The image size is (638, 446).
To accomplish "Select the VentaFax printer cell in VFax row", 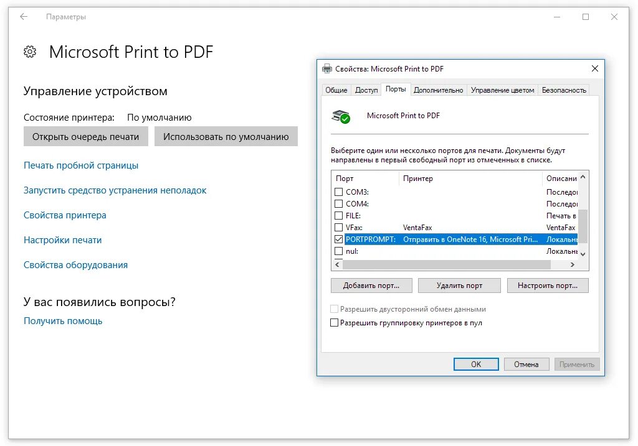I will coord(417,228).
